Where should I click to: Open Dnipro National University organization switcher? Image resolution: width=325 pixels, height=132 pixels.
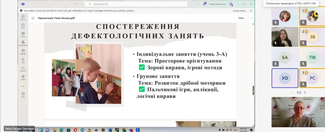218,4
